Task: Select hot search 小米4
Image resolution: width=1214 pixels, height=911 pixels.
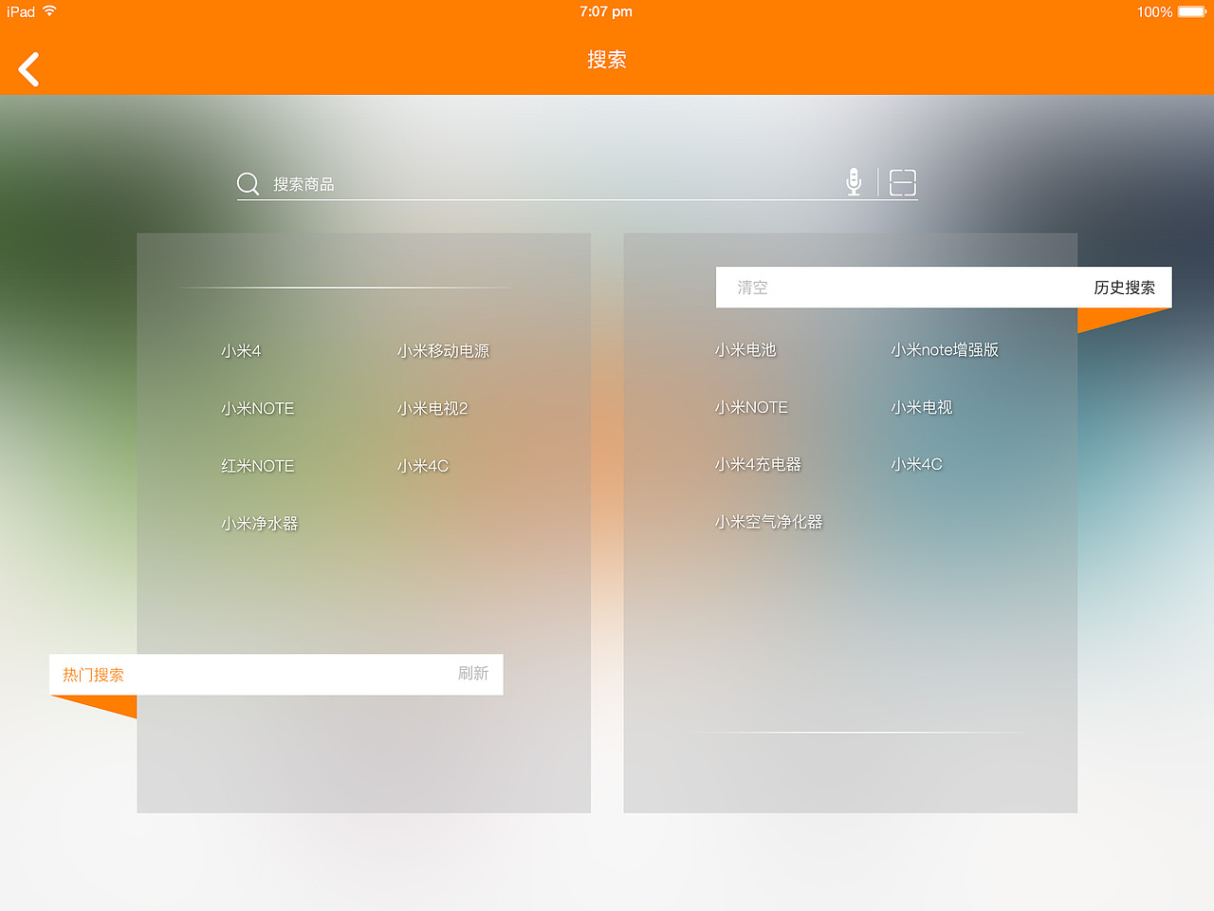Action: 241,351
